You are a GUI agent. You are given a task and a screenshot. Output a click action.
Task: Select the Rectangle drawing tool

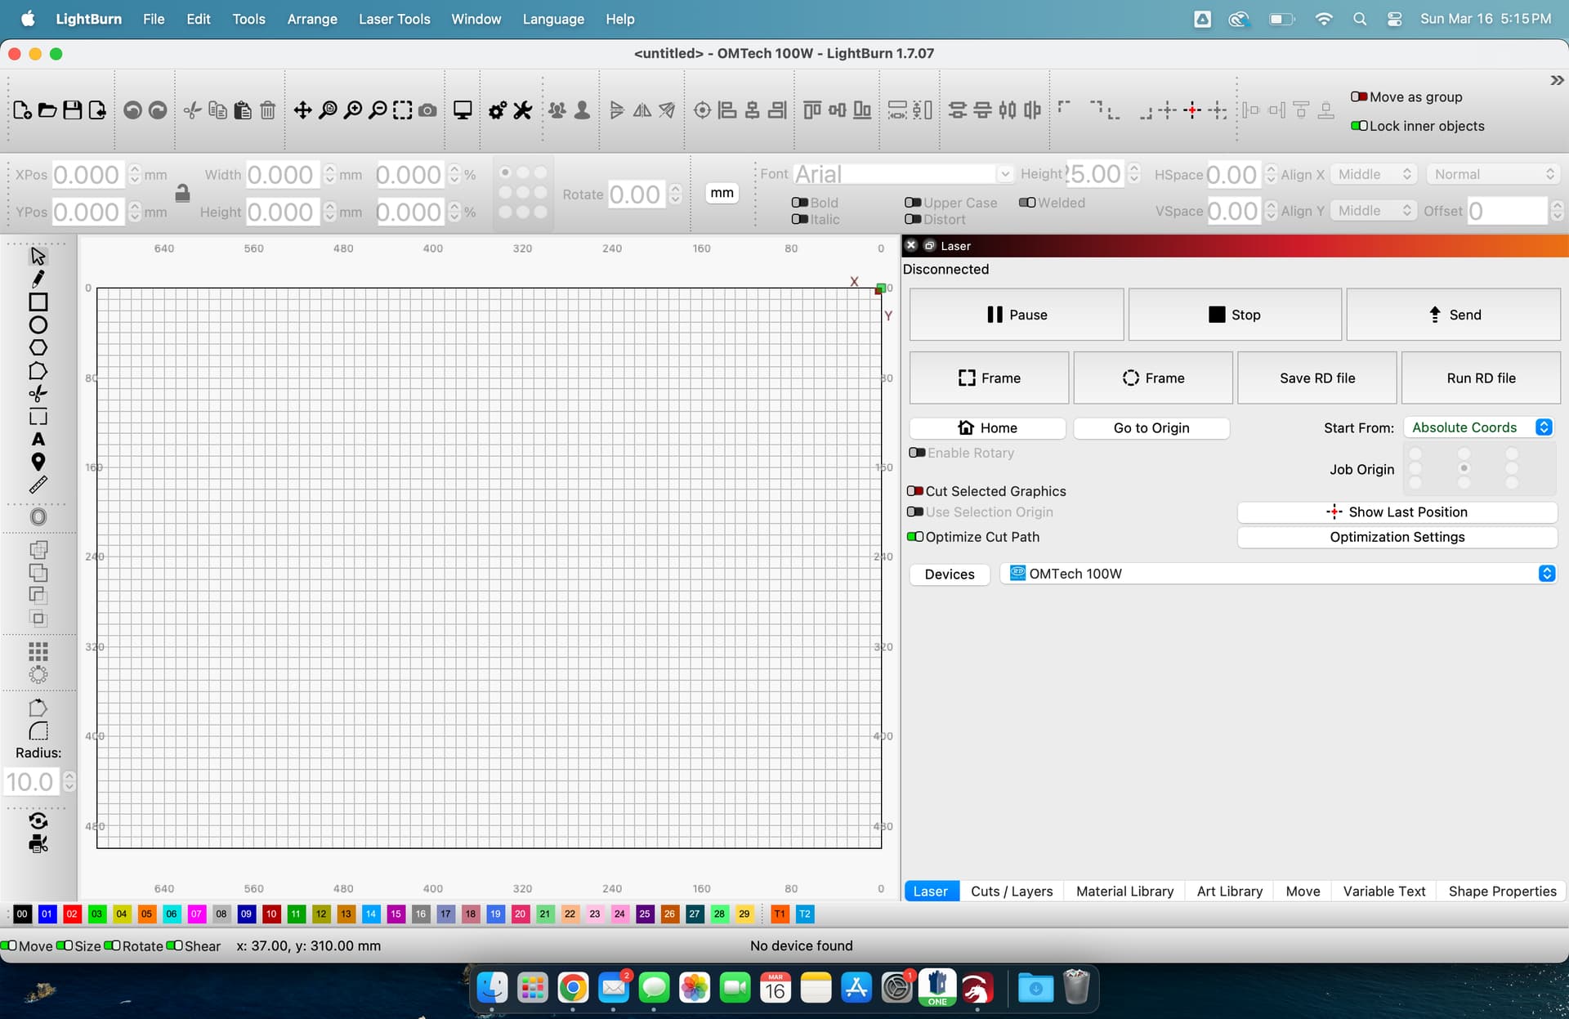pos(38,302)
